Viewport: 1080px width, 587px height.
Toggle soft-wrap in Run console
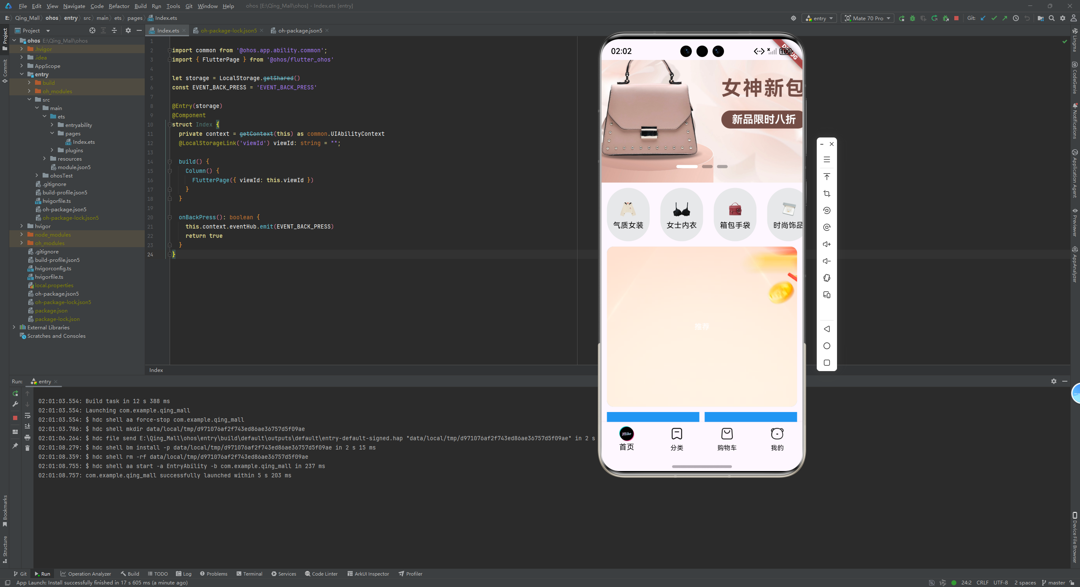tap(27, 415)
